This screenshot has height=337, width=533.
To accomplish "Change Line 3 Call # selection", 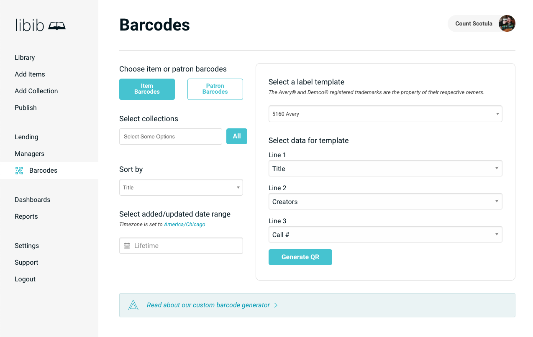I will 385,235.
